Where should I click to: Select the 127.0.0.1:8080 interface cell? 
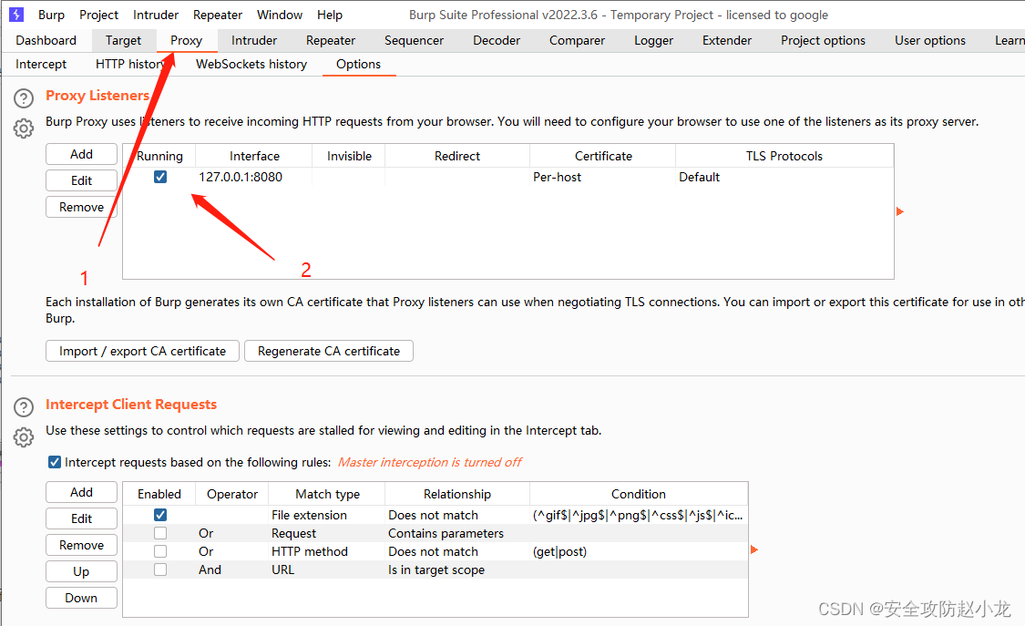[x=253, y=177]
